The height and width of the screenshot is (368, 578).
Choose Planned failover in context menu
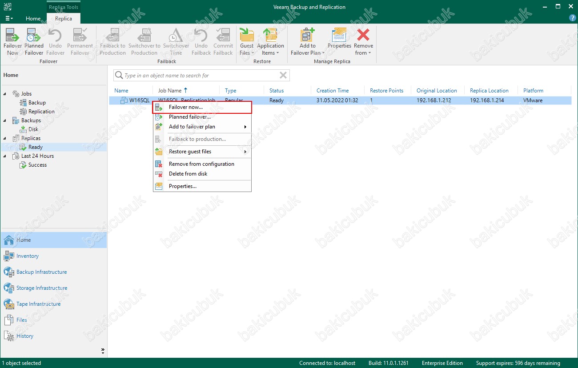tap(202, 117)
